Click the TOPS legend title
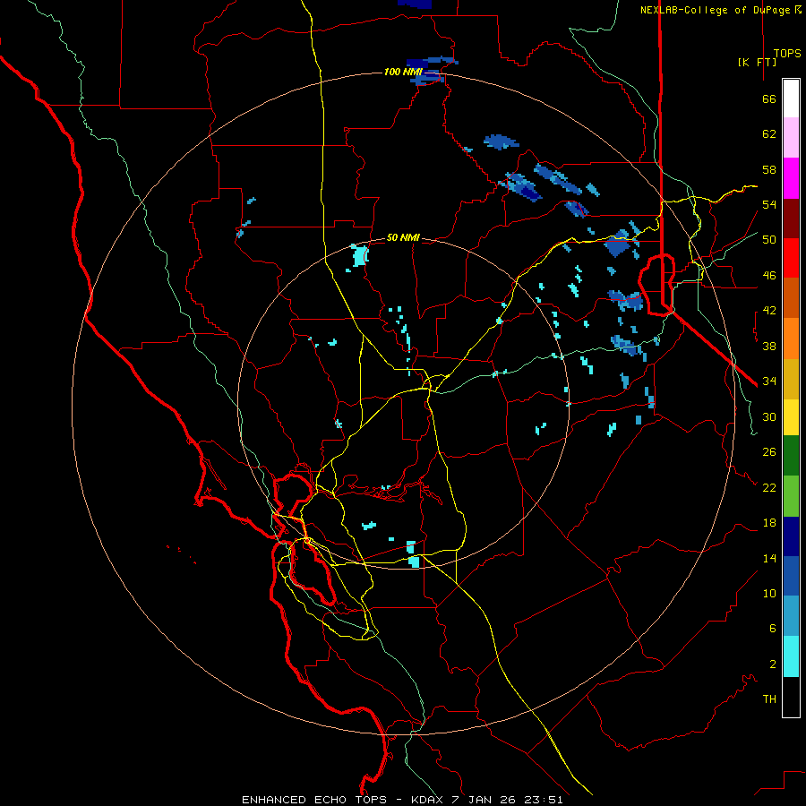 click(x=787, y=53)
